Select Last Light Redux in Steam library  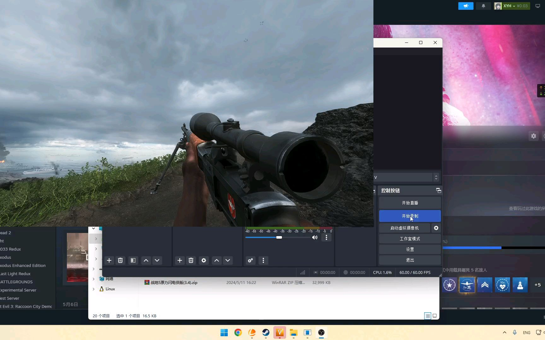click(15, 274)
